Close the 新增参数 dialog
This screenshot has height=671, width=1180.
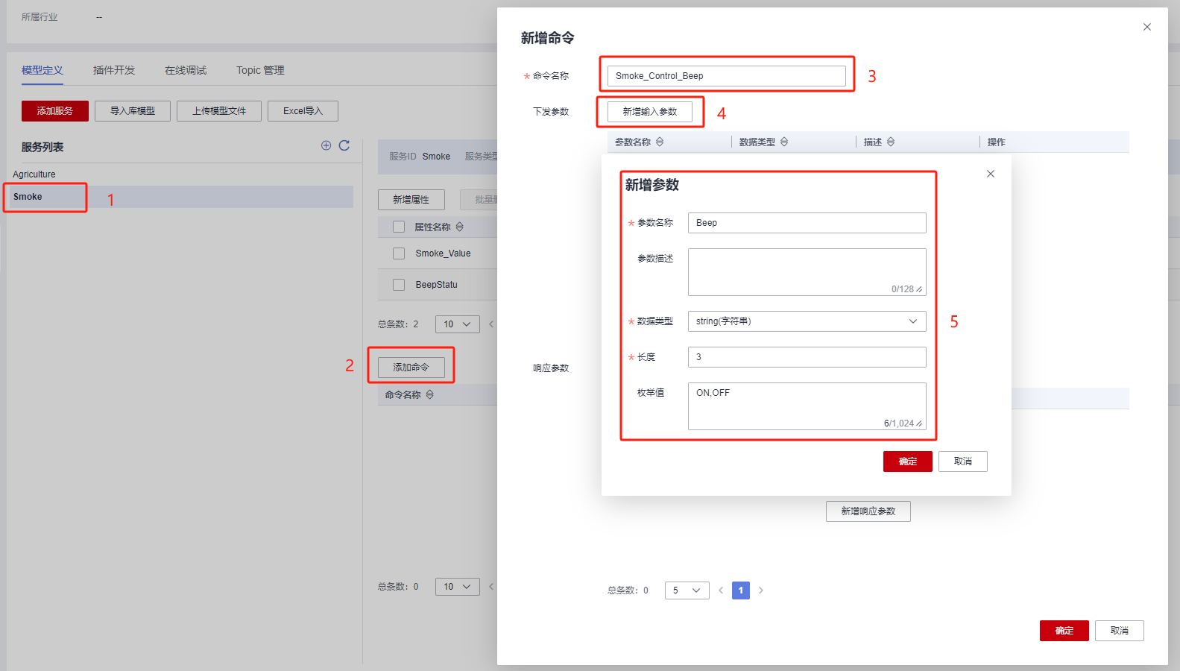pos(990,174)
